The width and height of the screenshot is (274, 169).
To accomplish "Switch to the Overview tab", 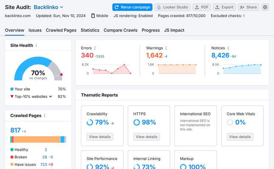I will [x=14, y=30].
